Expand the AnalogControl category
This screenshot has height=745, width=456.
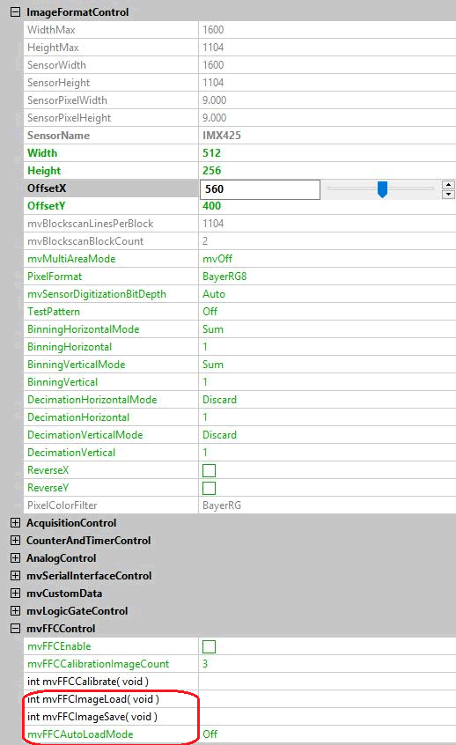15,557
